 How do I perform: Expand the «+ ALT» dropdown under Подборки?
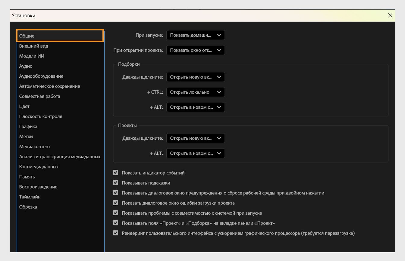click(x=196, y=107)
